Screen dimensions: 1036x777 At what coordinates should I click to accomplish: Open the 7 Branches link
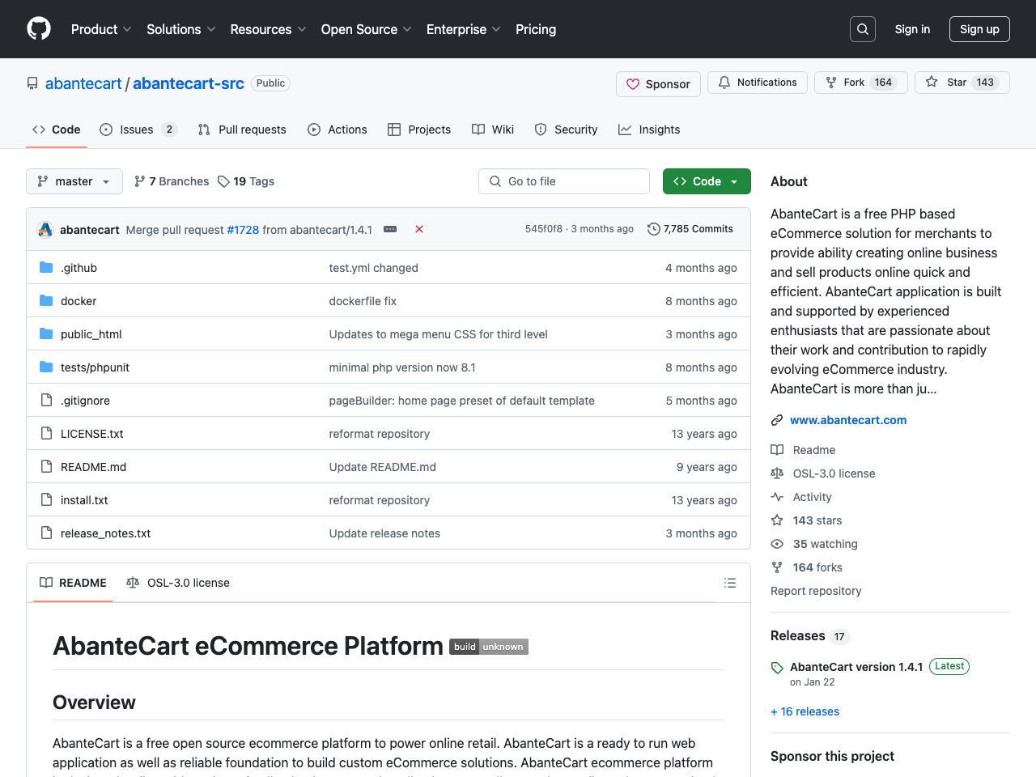point(172,181)
